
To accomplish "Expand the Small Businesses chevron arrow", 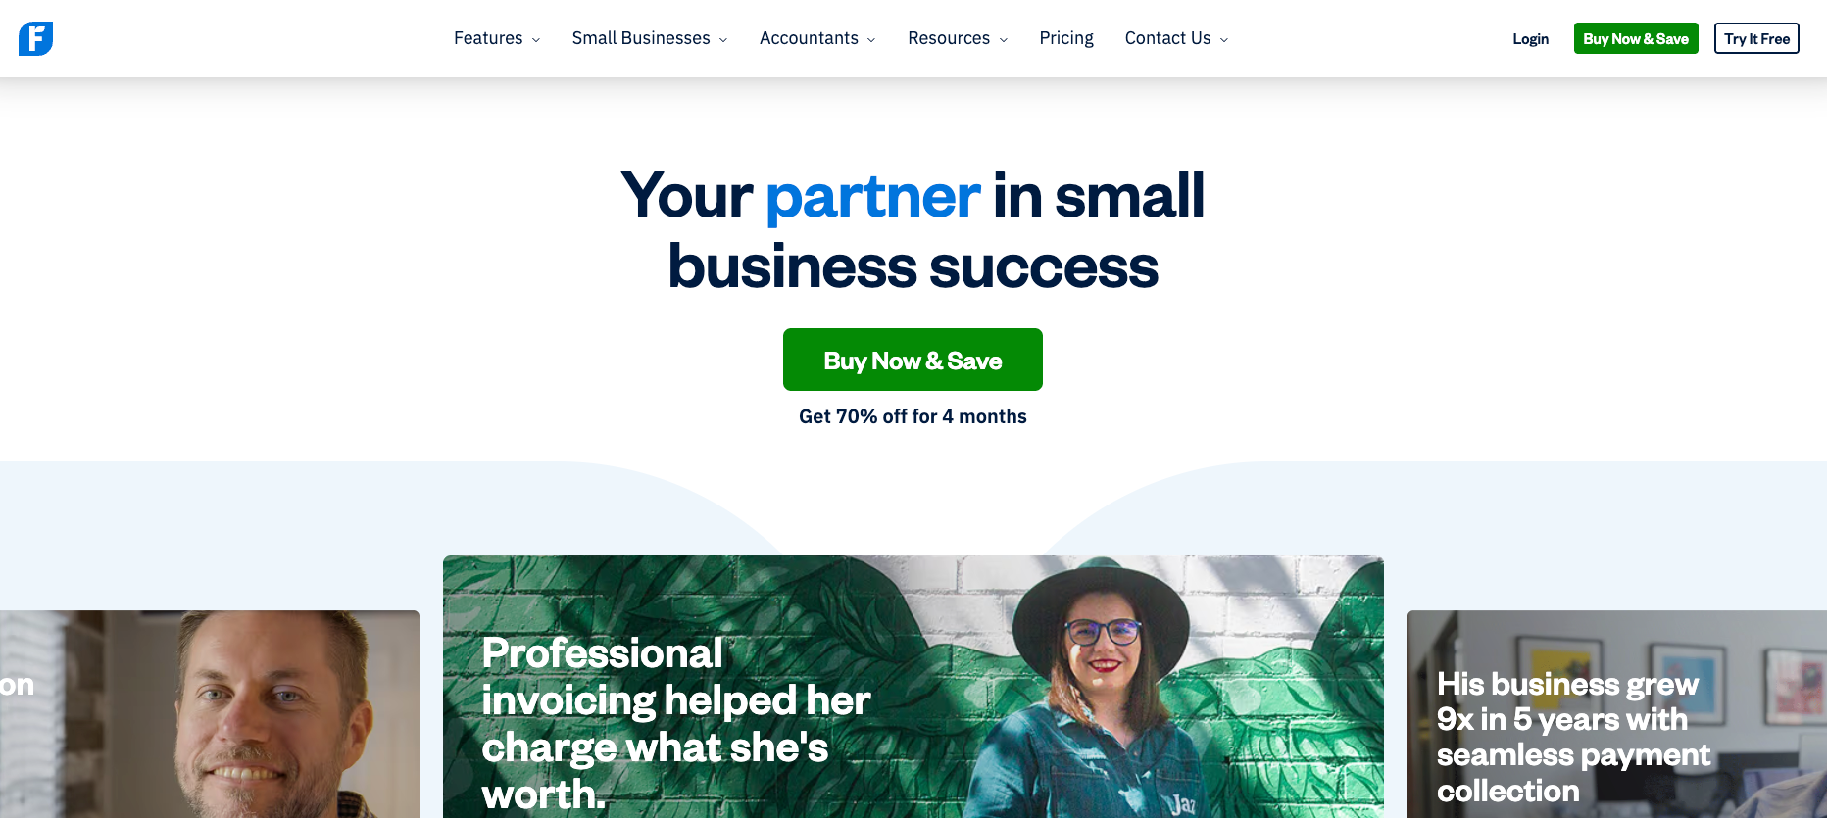I will coord(723,40).
